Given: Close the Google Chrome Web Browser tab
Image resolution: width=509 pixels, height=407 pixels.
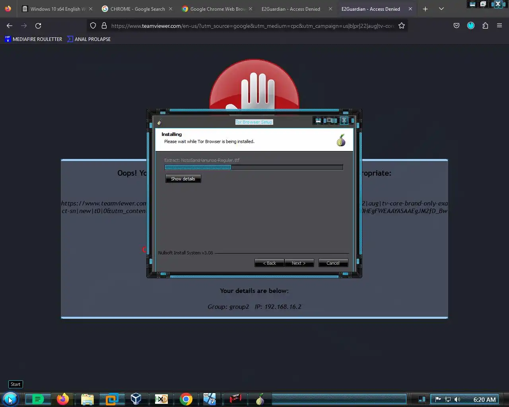Looking at the screenshot, I should pyautogui.click(x=251, y=9).
